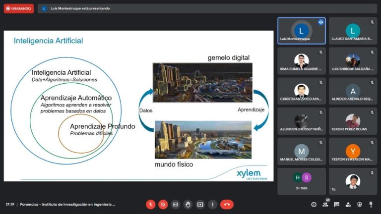This screenshot has height=214, width=381.
Task: Toggle closed captions button
Action: click(x=175, y=204)
